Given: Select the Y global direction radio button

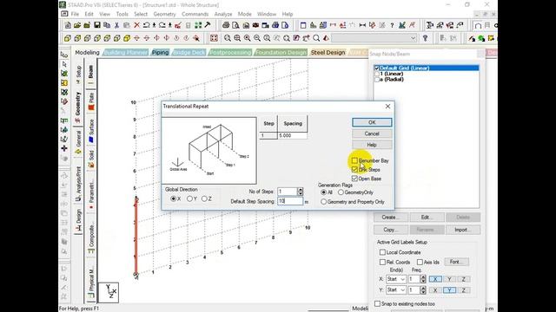Looking at the screenshot, I should click(x=189, y=198).
